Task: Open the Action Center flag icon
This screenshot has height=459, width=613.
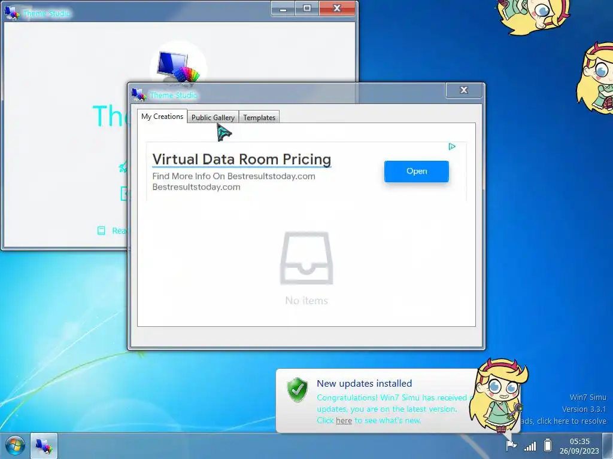Action: 511,445
